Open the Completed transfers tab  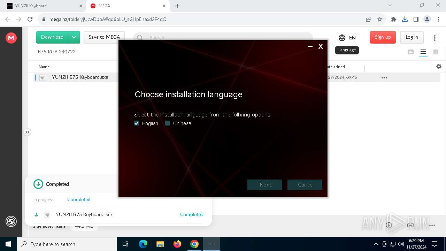(x=79, y=199)
